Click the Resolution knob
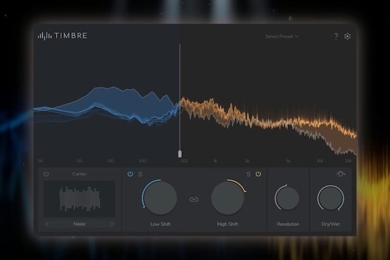390x260 pixels. click(287, 198)
